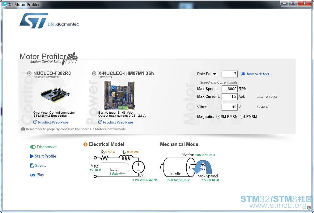Click the NUCLEO-F302R8 board selector icon
314x213 pixels.
[29, 73]
